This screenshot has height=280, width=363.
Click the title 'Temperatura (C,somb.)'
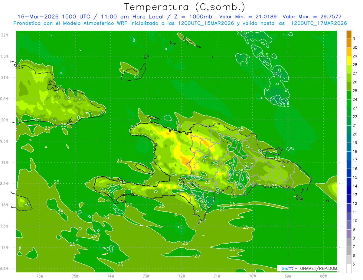(x=185, y=7)
